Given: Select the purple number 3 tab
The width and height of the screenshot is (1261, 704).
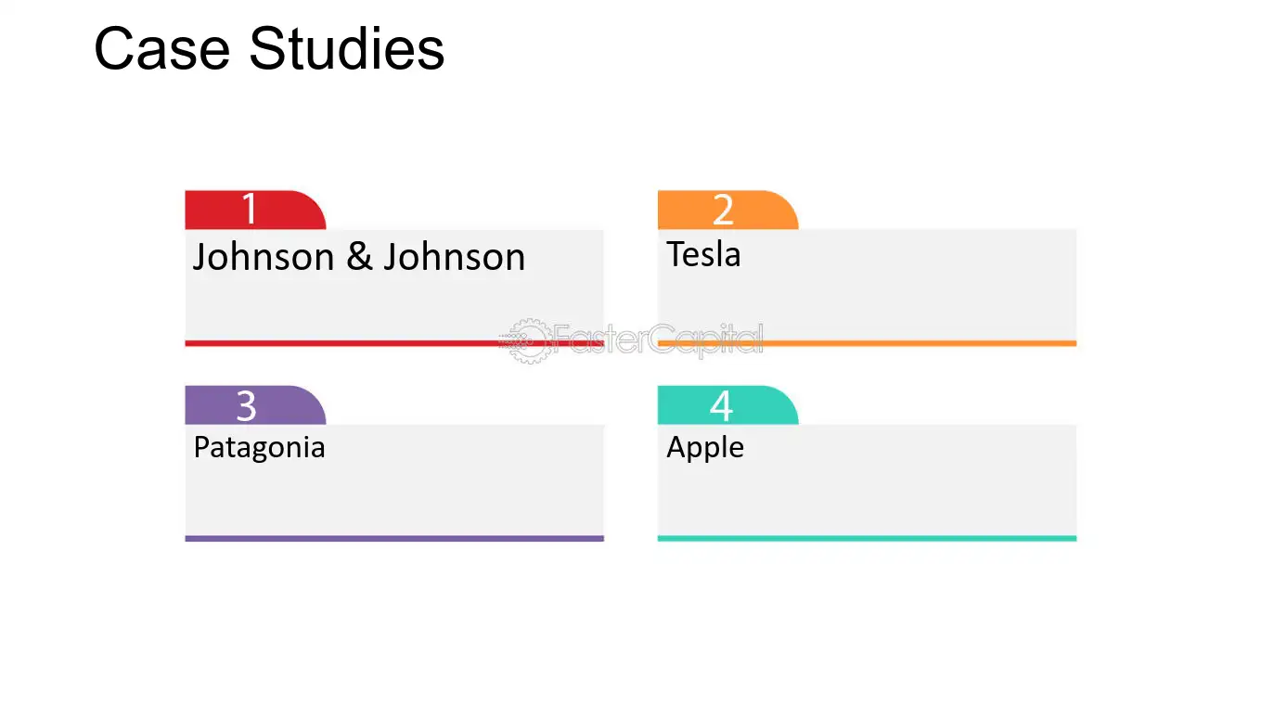Looking at the screenshot, I should (x=255, y=405).
